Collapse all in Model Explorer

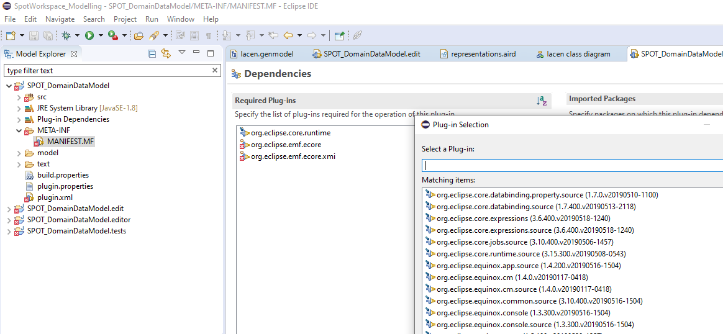point(152,53)
